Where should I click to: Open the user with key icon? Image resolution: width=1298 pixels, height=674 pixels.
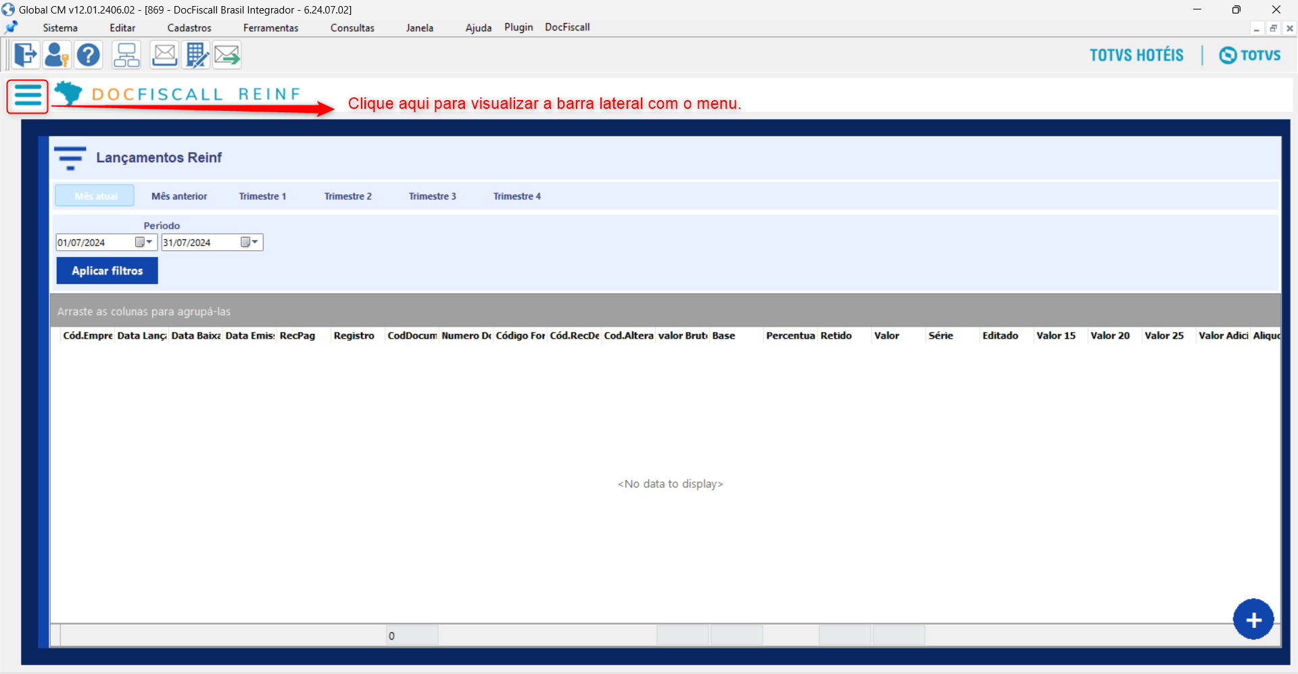57,55
